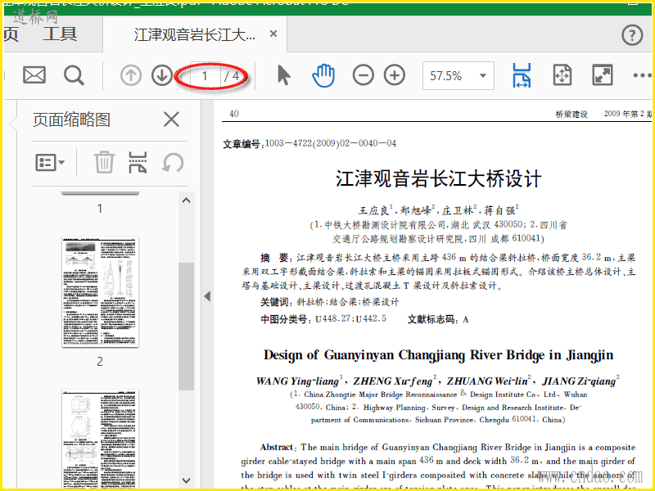Viewport: 655px width, 491px height.
Task: Zoom in with plus button
Action: point(395,75)
